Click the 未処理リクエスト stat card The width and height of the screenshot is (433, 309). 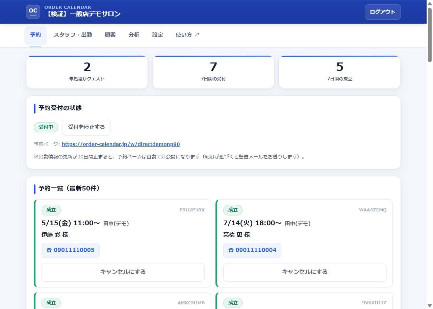(x=87, y=72)
